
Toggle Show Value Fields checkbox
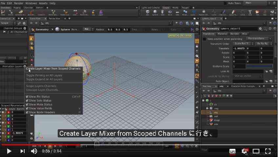click(x=27, y=108)
